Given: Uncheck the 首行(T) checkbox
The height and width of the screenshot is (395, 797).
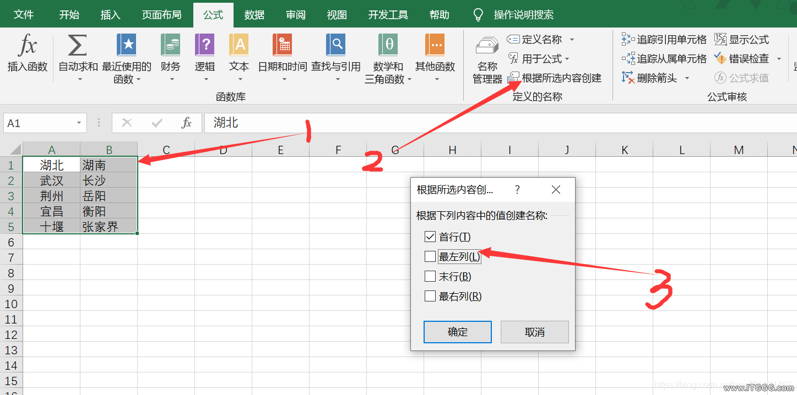Looking at the screenshot, I should (430, 237).
